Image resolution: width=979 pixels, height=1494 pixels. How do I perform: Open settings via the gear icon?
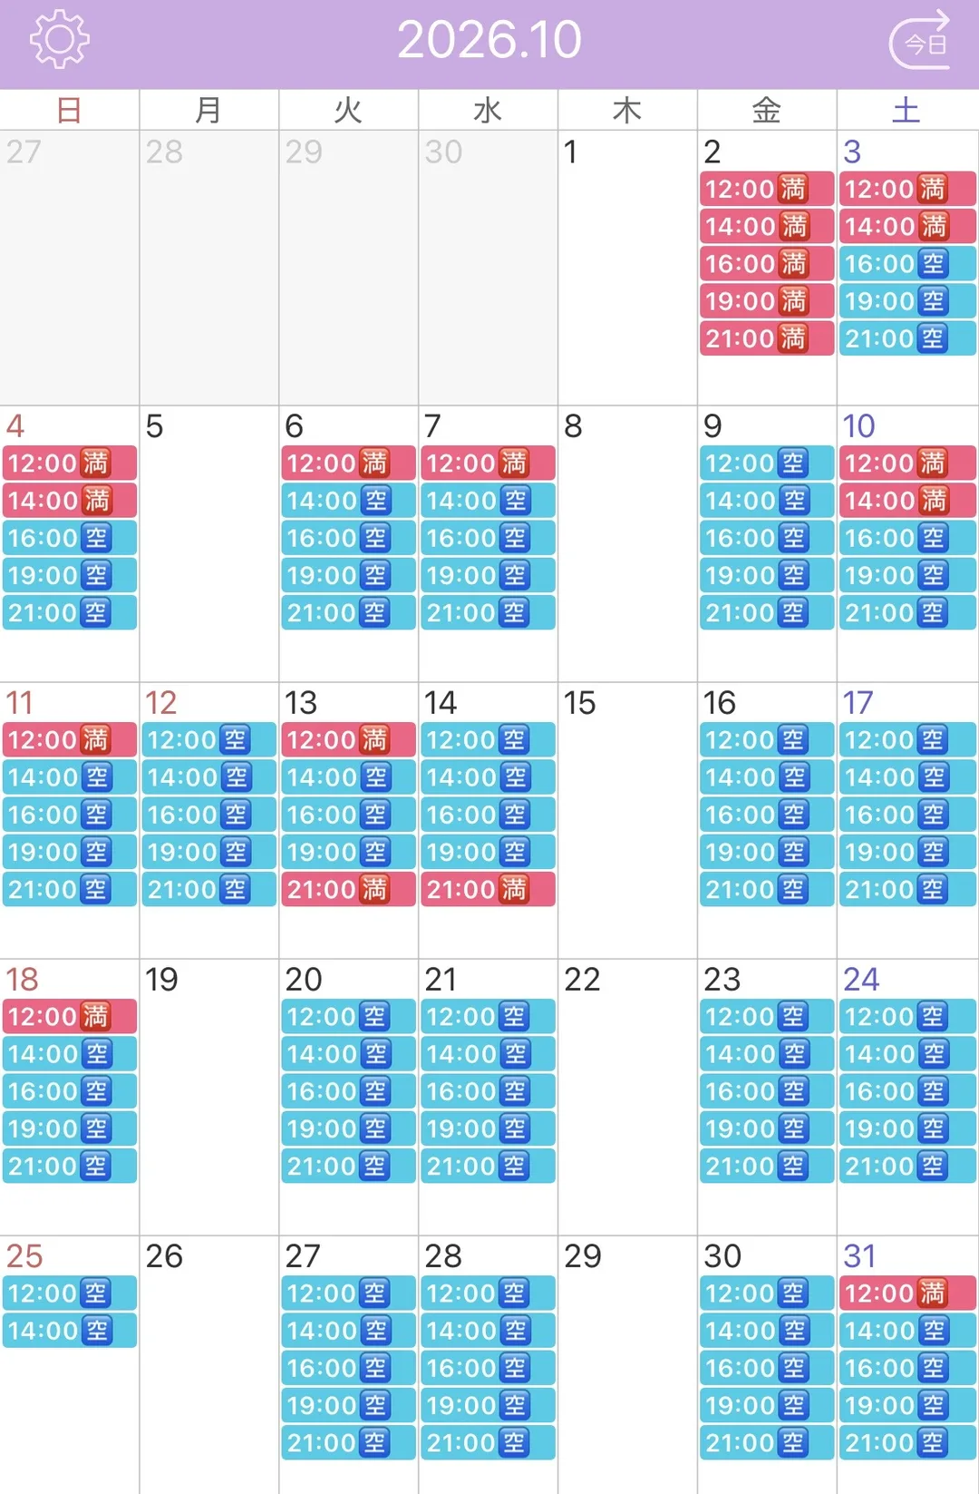click(59, 39)
